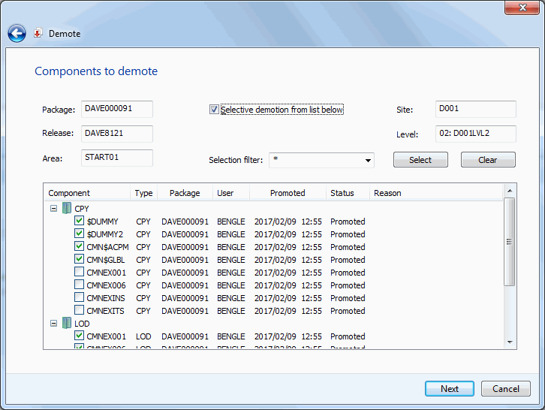The width and height of the screenshot is (545, 410).
Task: Click the Select button
Action: coord(420,160)
